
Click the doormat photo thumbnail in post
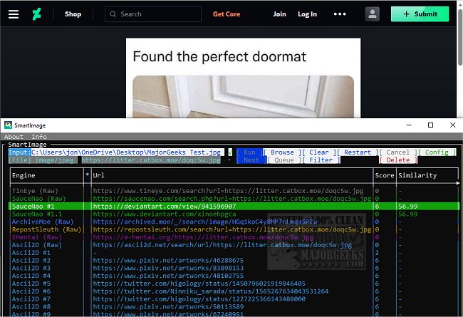point(243,96)
